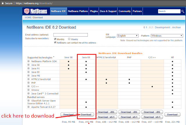
Task: Click the Java SE column header
Action: click(69, 57)
